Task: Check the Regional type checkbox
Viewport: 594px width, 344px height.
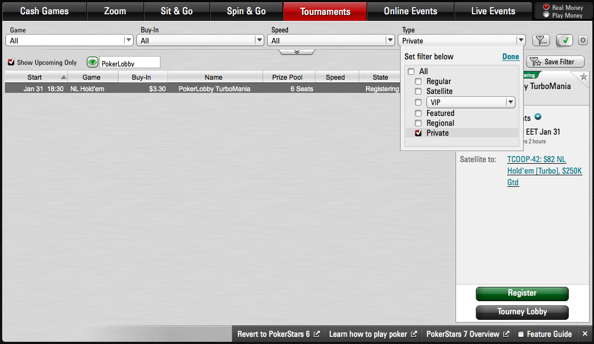Action: coord(418,123)
